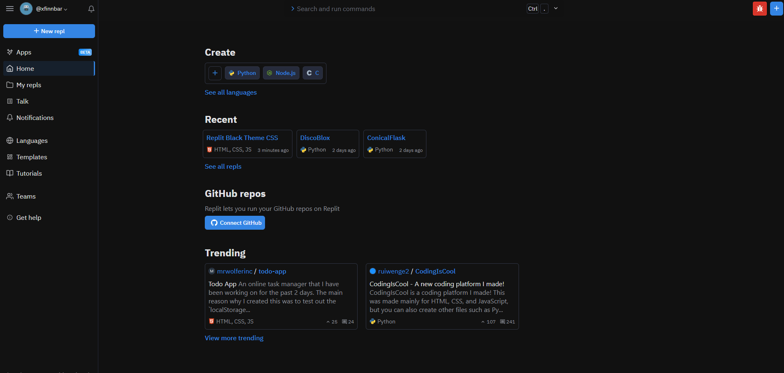Click Get help in the sidebar

pos(49,217)
